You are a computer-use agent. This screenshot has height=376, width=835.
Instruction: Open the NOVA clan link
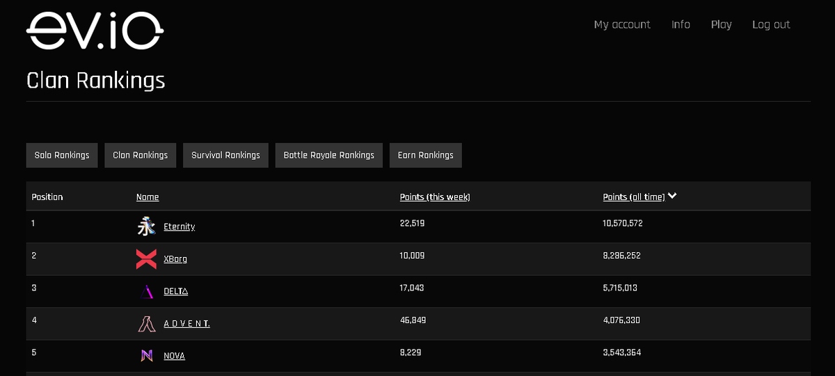coord(174,356)
